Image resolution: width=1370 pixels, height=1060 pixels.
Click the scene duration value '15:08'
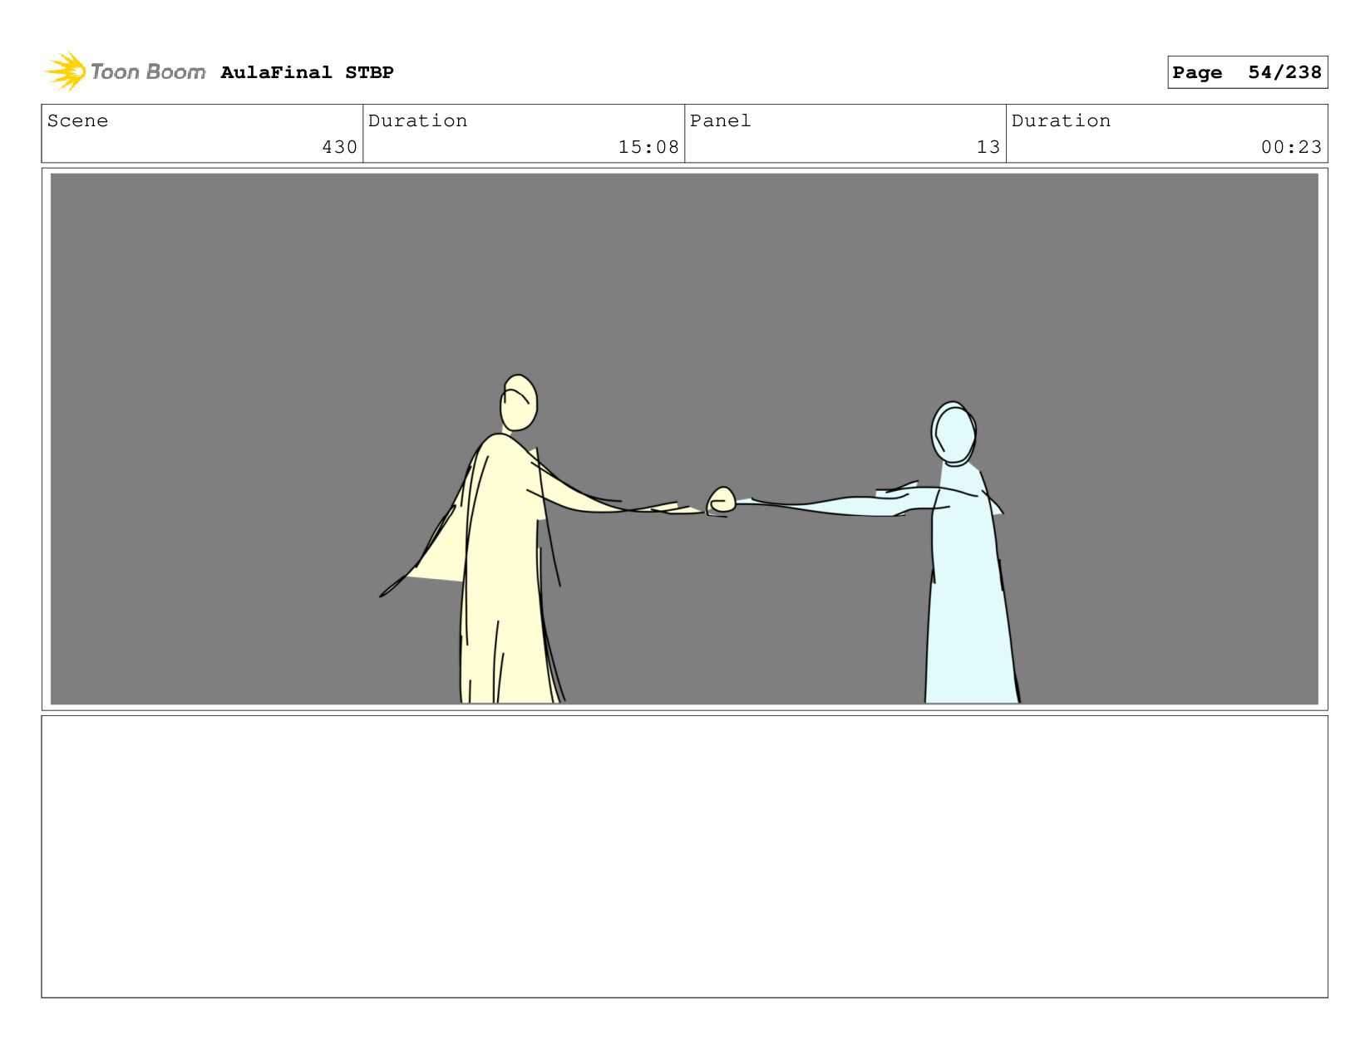pos(648,147)
